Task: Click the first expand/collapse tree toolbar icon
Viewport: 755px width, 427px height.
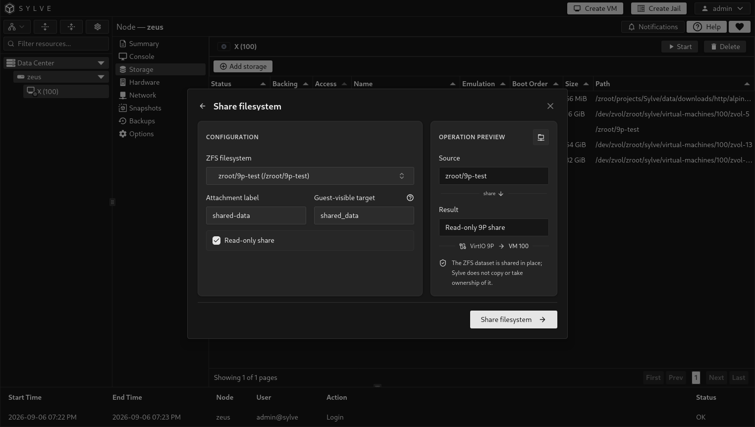Action: click(45, 27)
